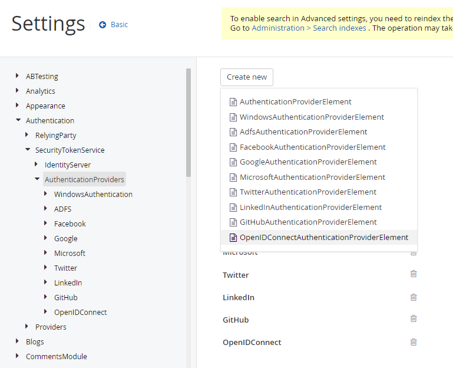This screenshot has height=368, width=453.
Task: Expand the ADFS node arrow
Action: click(x=45, y=208)
